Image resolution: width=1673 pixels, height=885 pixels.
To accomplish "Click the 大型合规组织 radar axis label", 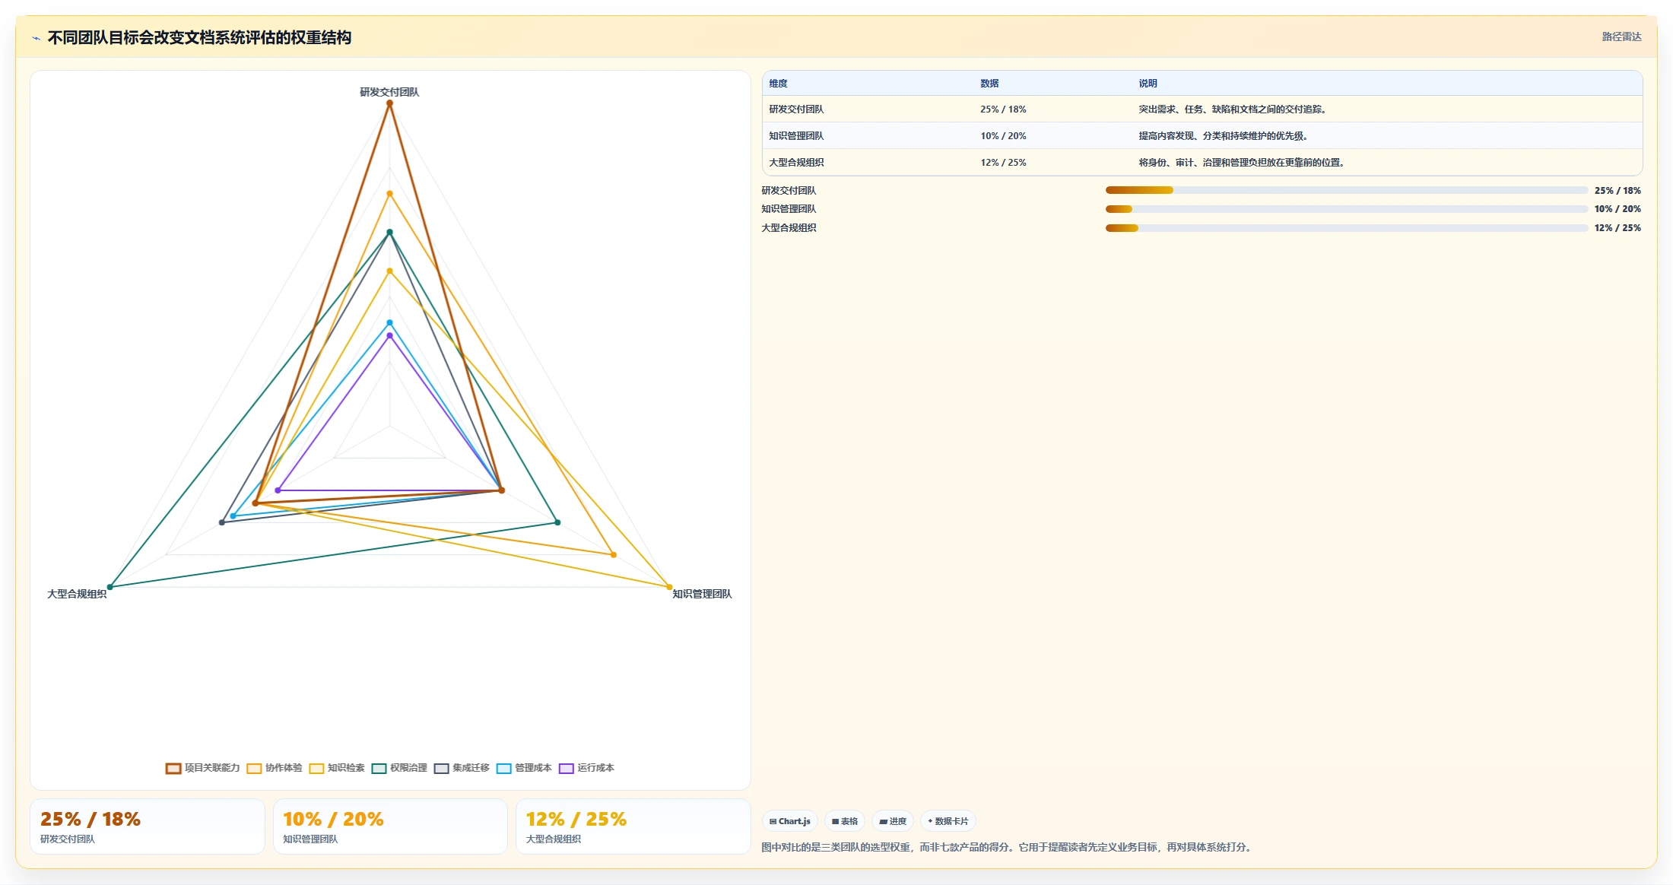I will pyautogui.click(x=77, y=594).
